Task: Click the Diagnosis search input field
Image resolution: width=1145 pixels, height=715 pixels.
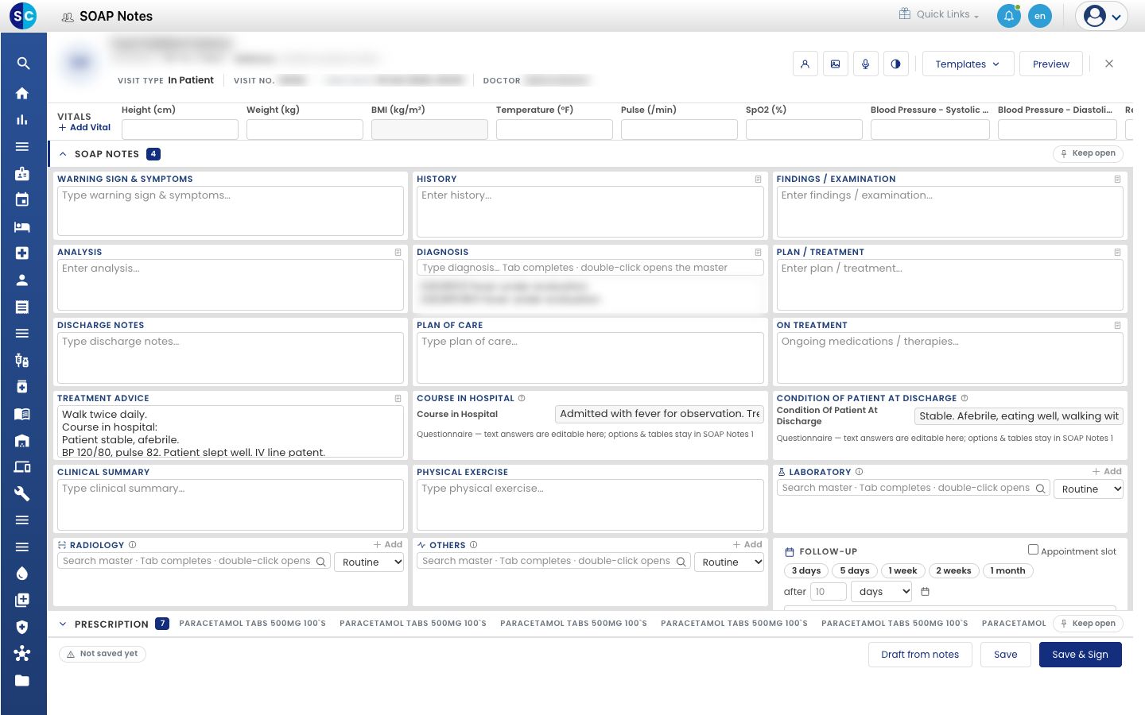Action: click(x=590, y=269)
